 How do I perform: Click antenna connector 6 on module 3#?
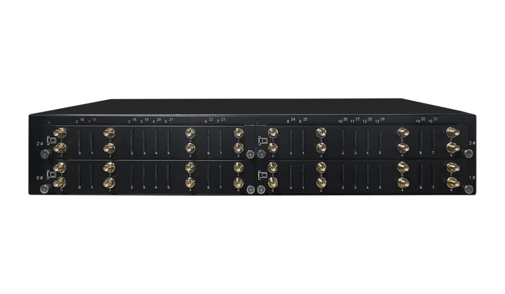[x=452, y=148]
